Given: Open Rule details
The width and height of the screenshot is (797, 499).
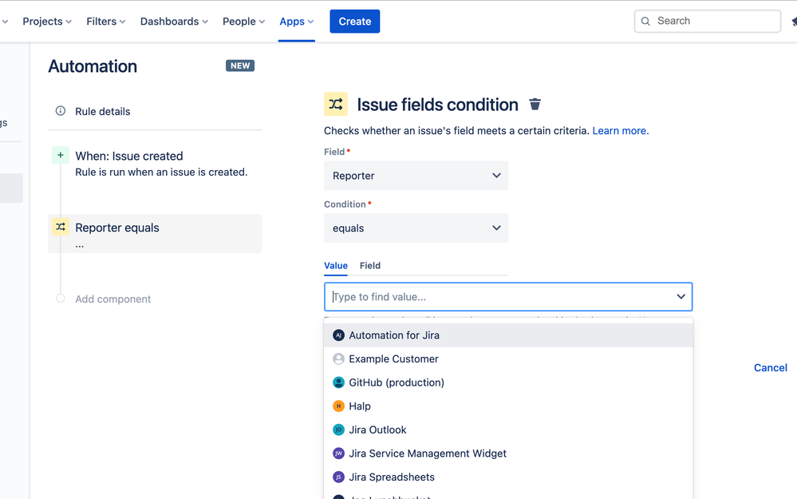Looking at the screenshot, I should (x=103, y=112).
